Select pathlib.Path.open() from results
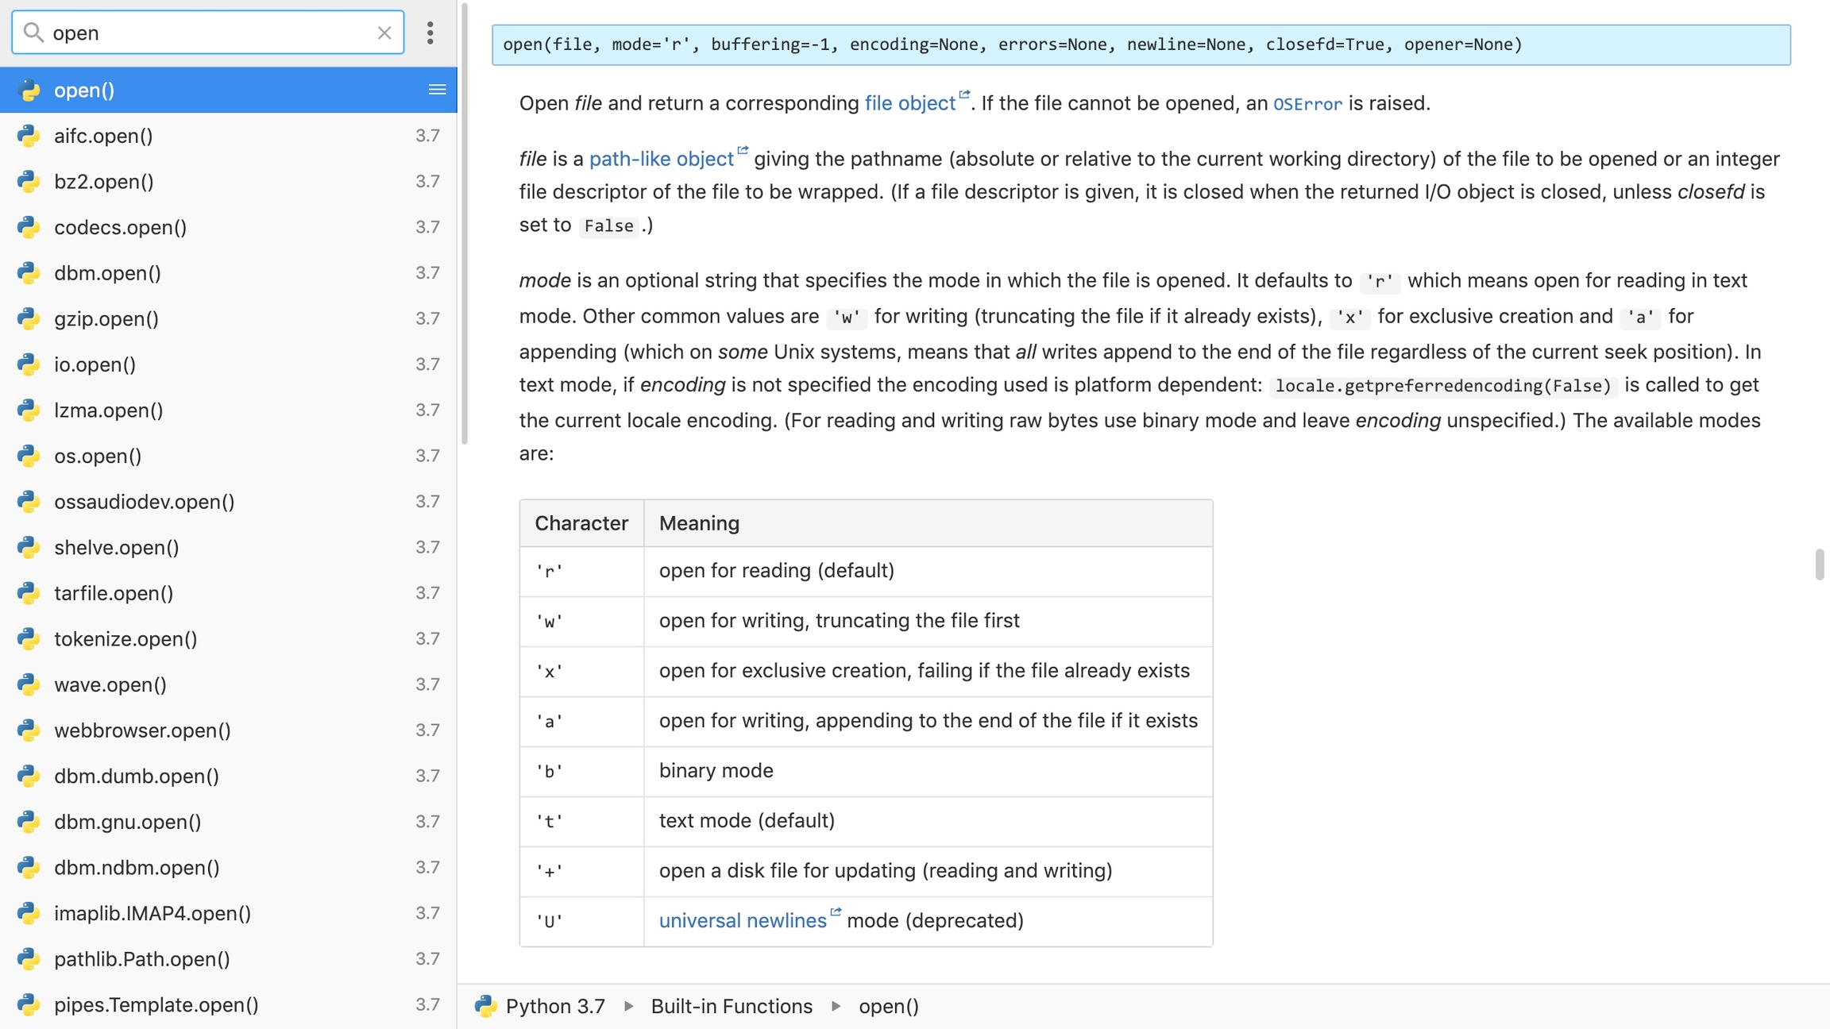The width and height of the screenshot is (1830, 1029). point(142,959)
